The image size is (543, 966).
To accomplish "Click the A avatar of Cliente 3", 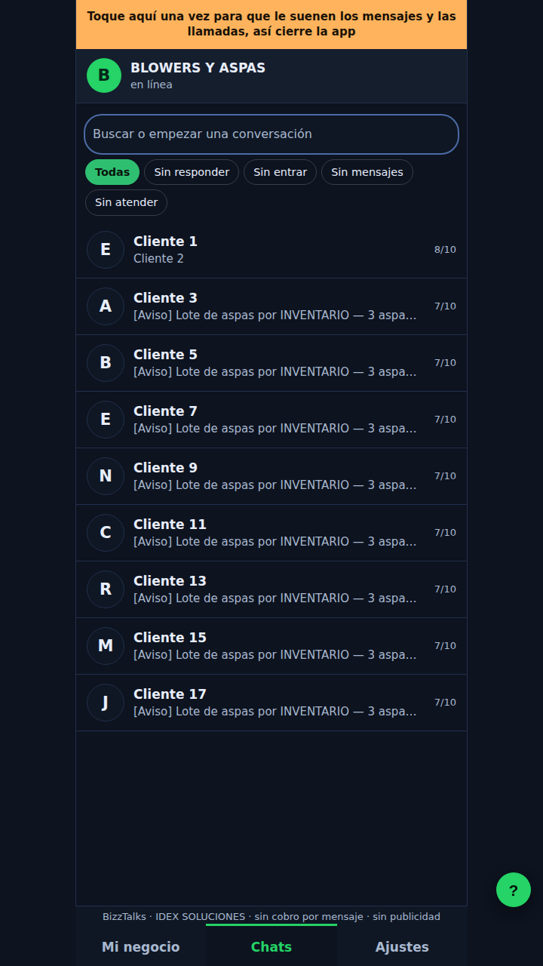I will tap(106, 306).
